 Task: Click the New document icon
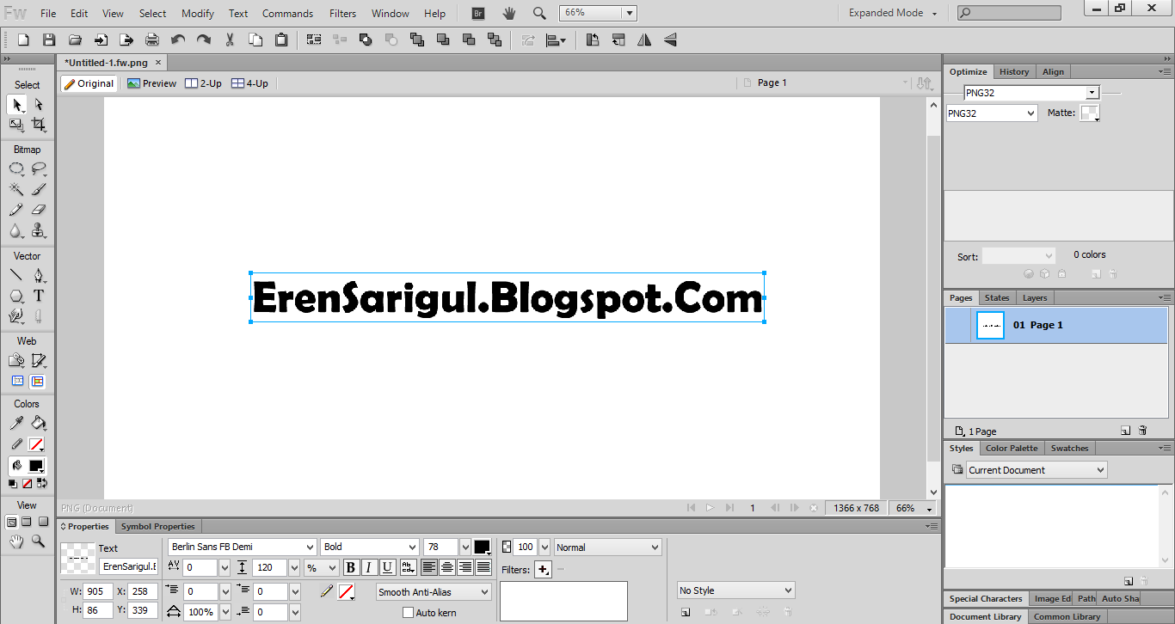(x=23, y=40)
